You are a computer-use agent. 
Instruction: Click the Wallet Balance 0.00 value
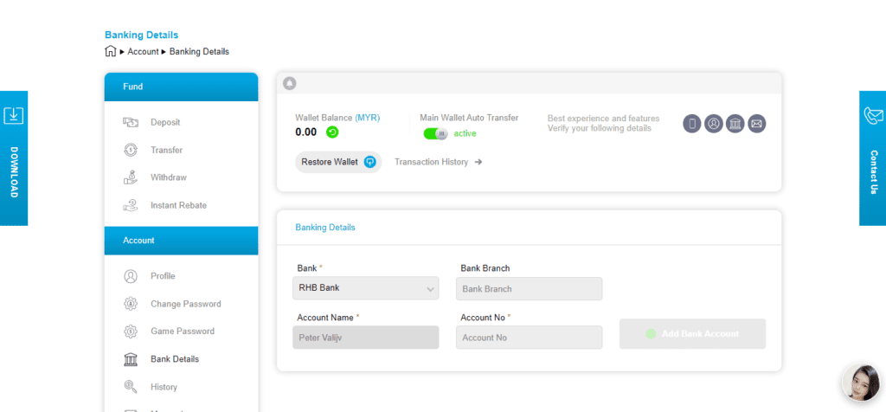pos(305,132)
